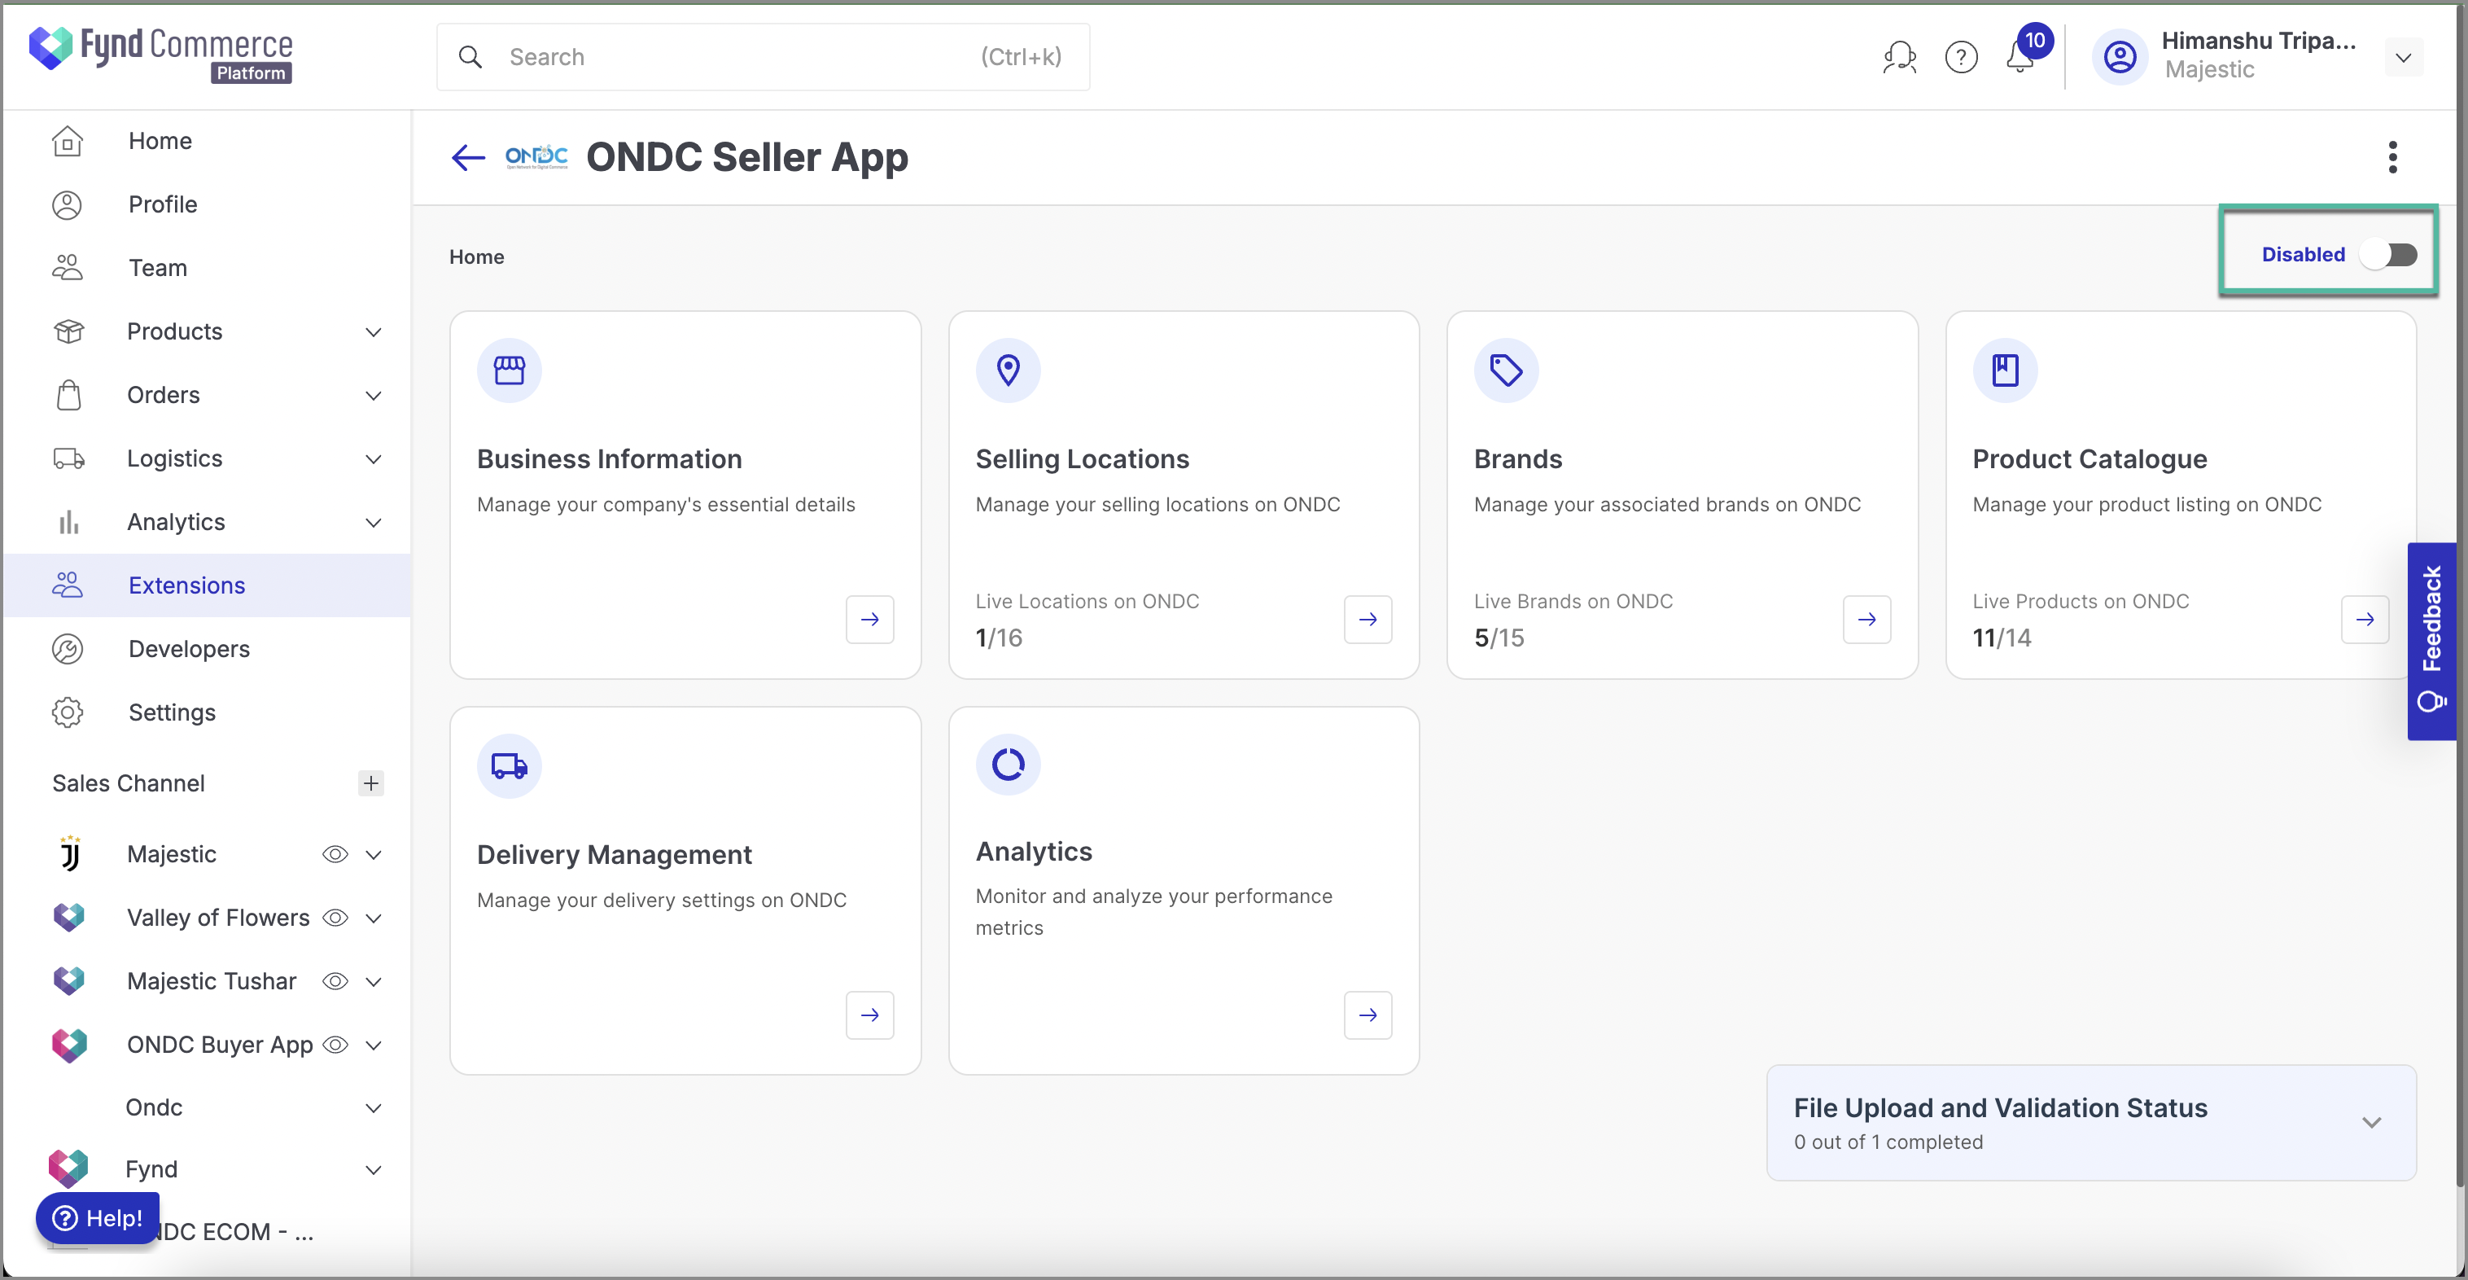The image size is (2468, 1280).
Task: Click the Majestic Juventus-style channel logo
Action: 69,853
